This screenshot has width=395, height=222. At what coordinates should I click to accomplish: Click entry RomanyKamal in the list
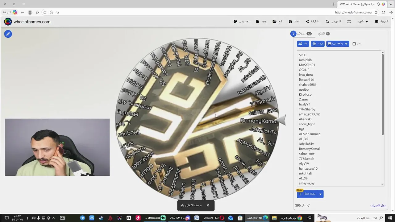coord(309,149)
